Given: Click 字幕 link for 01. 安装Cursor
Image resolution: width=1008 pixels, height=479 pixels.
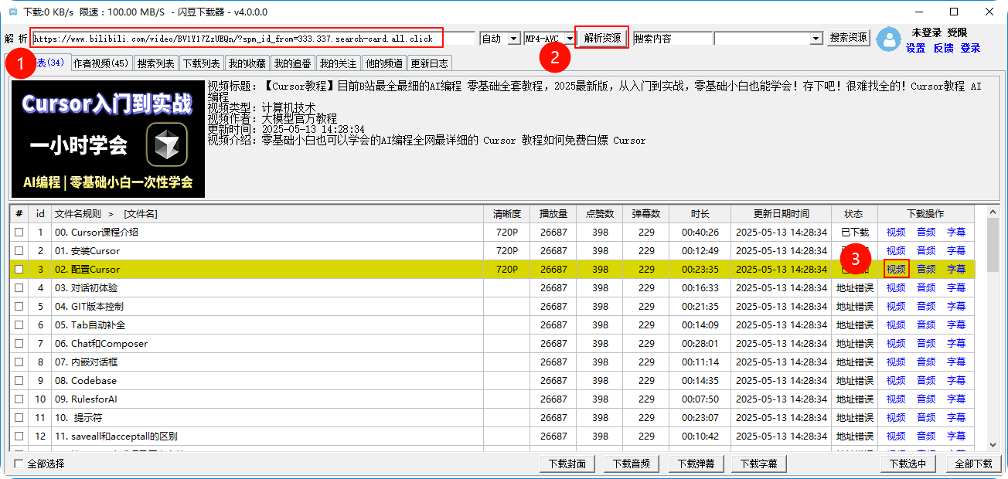Looking at the screenshot, I should (956, 251).
